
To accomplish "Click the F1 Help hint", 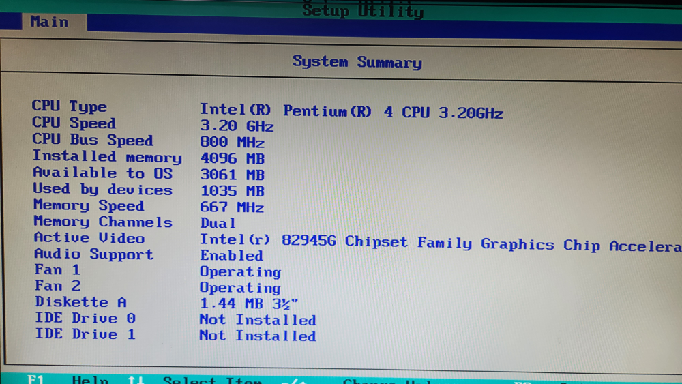I will [68, 380].
